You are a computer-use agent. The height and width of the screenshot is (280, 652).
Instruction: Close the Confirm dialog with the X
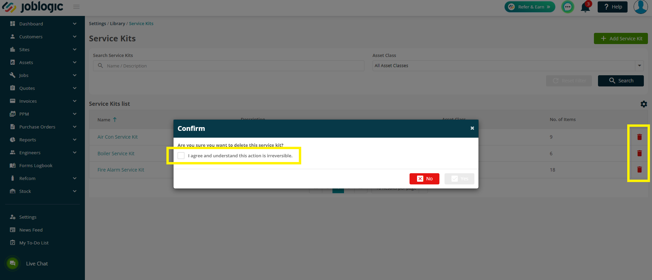472,128
